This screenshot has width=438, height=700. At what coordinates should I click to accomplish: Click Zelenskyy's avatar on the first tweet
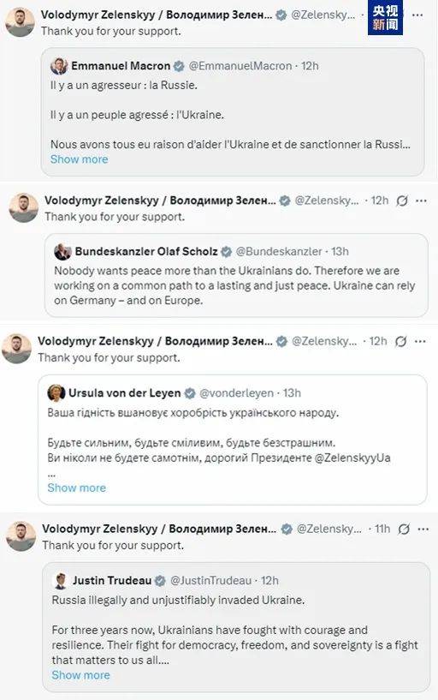20,22
